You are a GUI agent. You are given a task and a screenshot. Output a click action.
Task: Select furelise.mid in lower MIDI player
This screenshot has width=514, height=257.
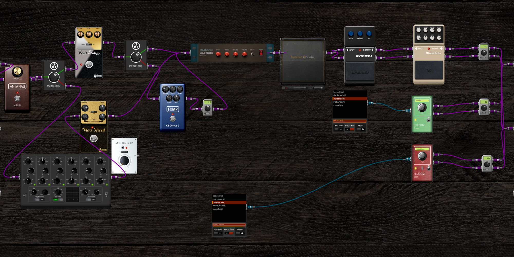coord(229,202)
